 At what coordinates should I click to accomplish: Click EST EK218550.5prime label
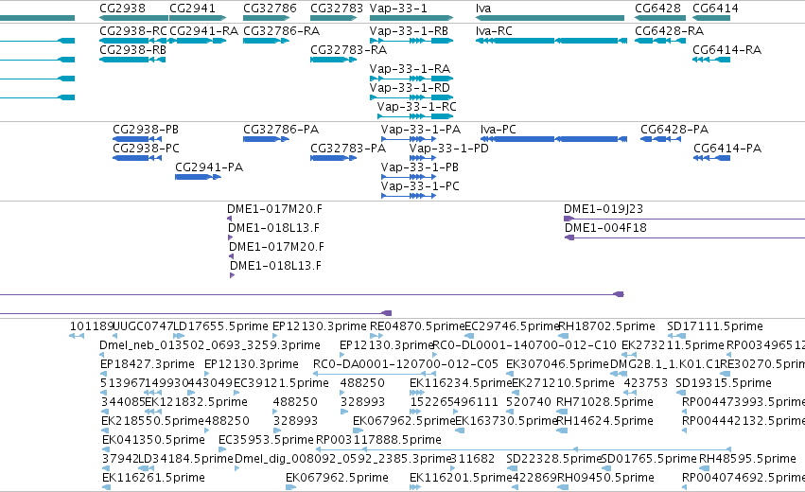152,421
